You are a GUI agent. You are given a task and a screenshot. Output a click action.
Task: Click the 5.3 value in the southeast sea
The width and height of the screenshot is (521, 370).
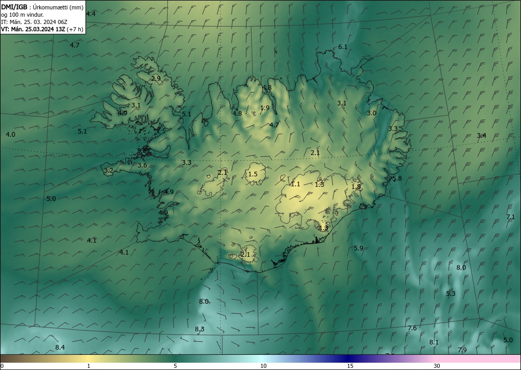tap(451, 293)
